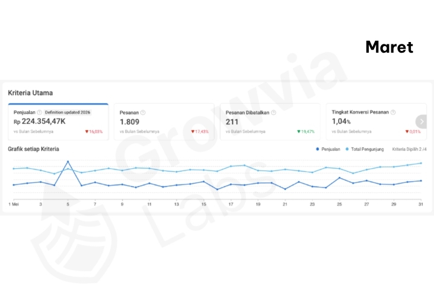Select the Penjualan metric card
Image resolution: width=434 pixels, height=296 pixels.
pyautogui.click(x=58, y=121)
